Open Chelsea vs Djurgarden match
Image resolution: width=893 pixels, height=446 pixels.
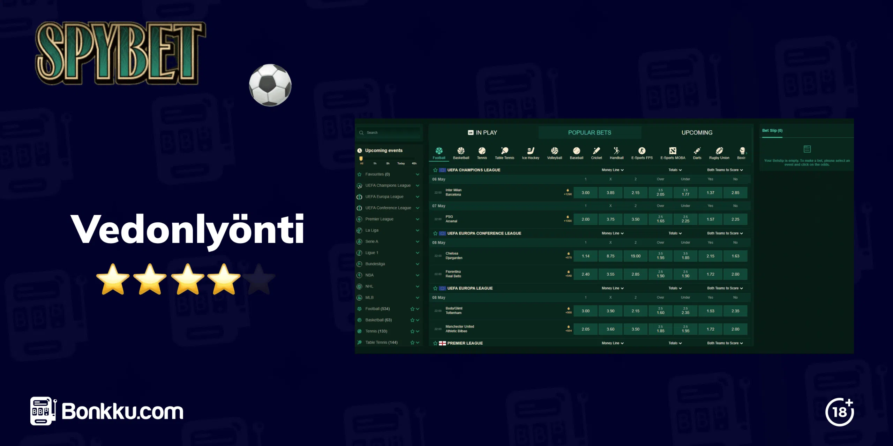tap(454, 256)
